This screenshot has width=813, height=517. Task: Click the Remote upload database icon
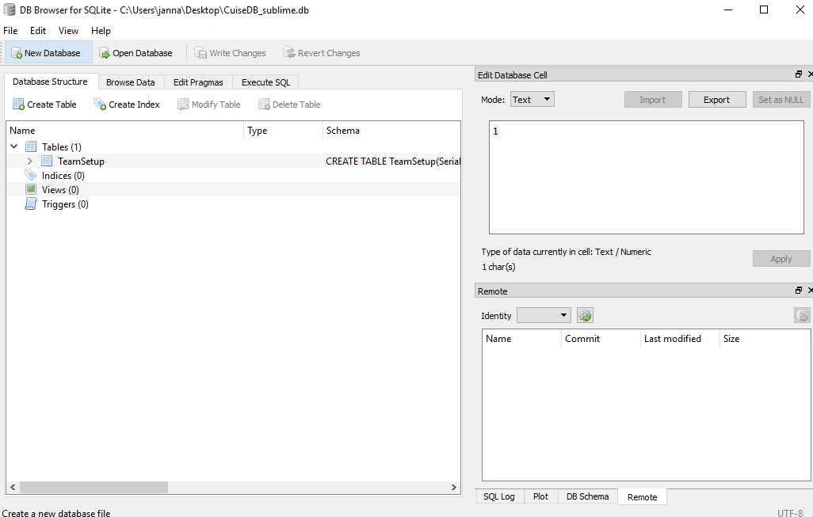point(802,315)
